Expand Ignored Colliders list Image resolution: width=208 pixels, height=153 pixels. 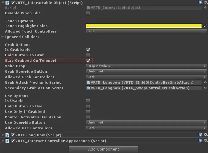(x=2, y=37)
